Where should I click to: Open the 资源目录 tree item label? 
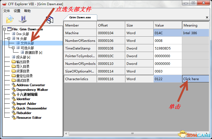coord(23,71)
